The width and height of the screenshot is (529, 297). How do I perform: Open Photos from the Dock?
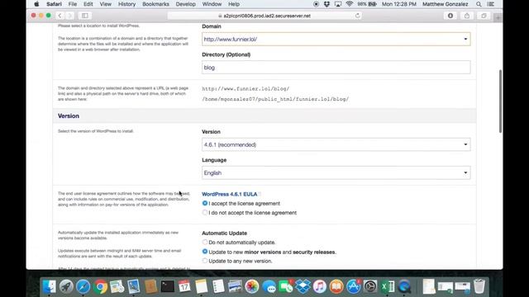pyautogui.click(x=252, y=286)
